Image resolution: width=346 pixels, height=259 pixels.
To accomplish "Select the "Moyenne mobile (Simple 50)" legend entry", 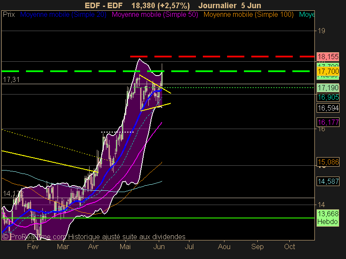I will point(155,15).
